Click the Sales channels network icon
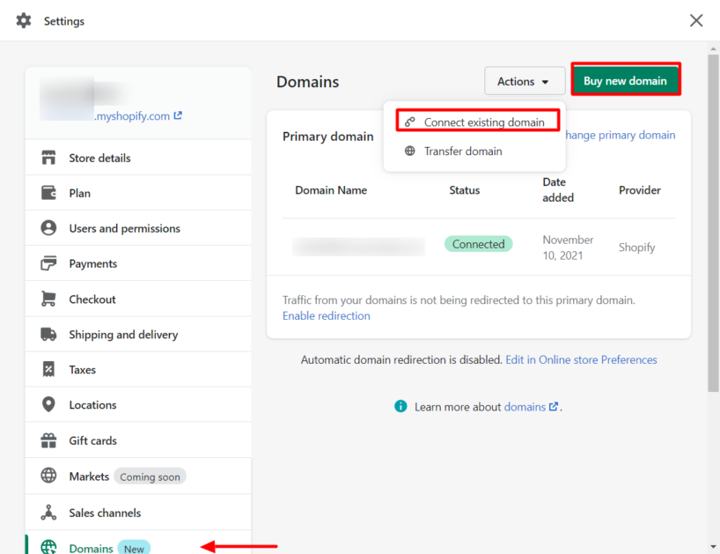This screenshot has width=720, height=554. coord(49,513)
